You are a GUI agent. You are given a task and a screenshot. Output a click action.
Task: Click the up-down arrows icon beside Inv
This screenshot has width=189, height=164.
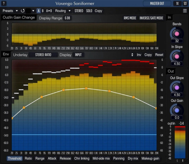132,55
